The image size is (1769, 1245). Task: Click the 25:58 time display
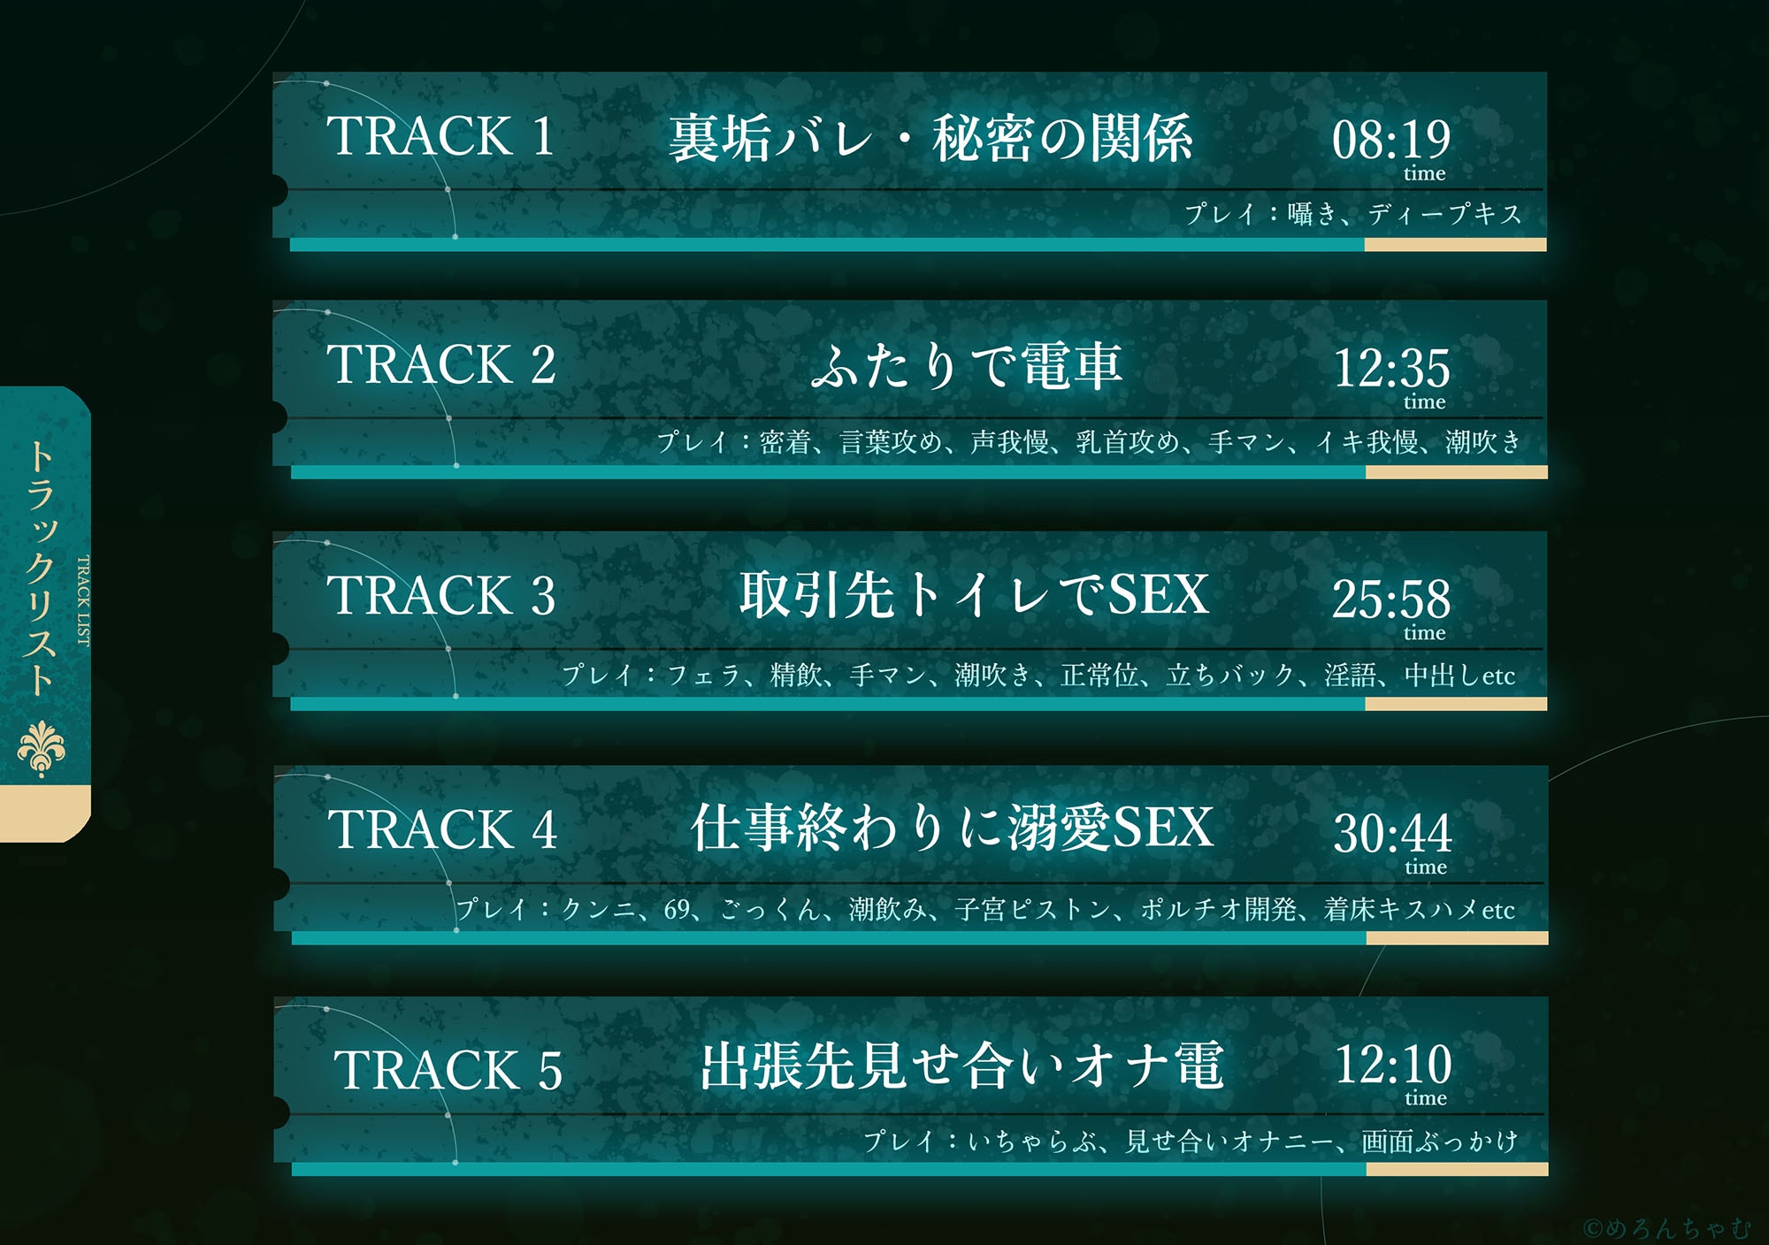click(x=1391, y=599)
